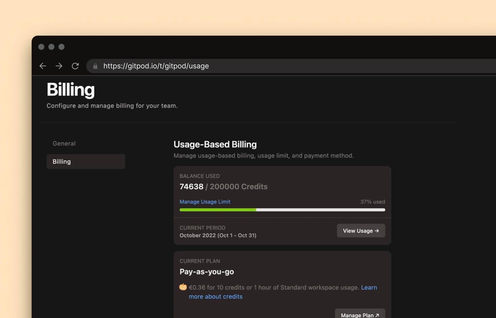Click the Pay-as-you-go plan name

click(207, 272)
